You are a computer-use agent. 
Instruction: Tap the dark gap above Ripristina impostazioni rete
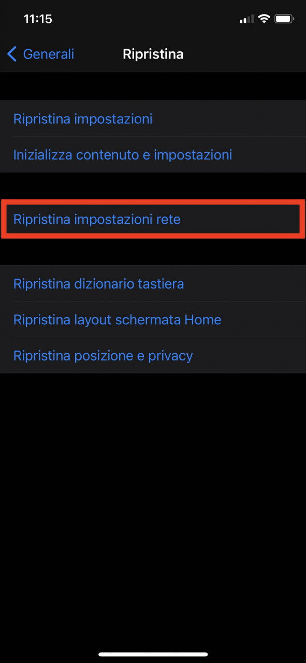coord(153,185)
